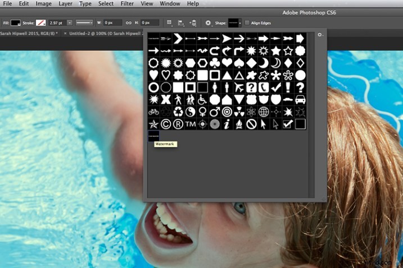Open the View menu
The image size is (403, 268).
[147, 3]
